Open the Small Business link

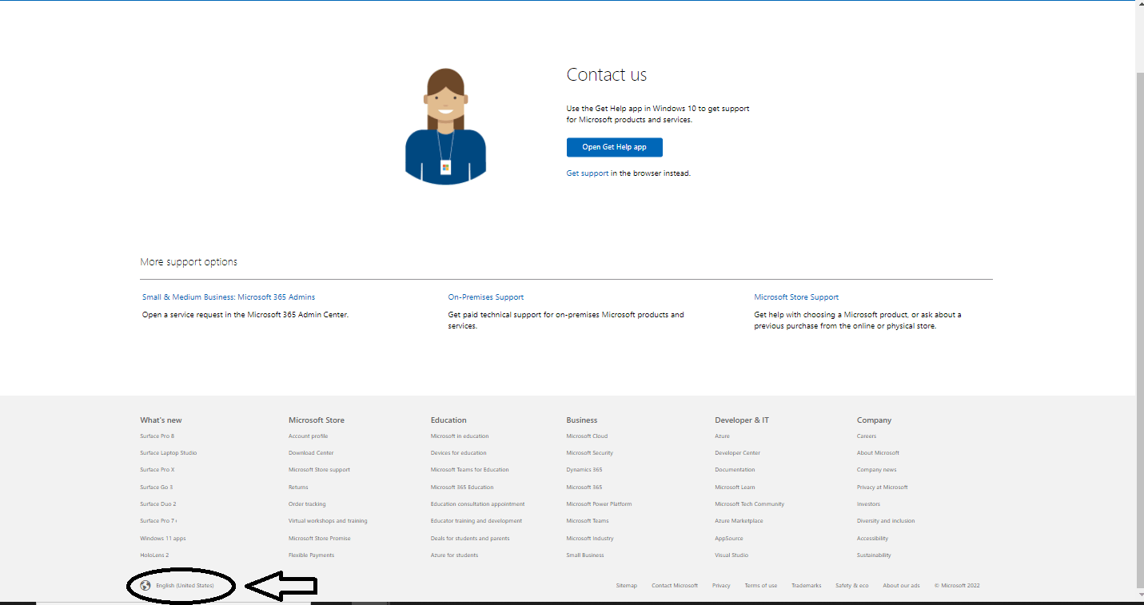(585, 555)
